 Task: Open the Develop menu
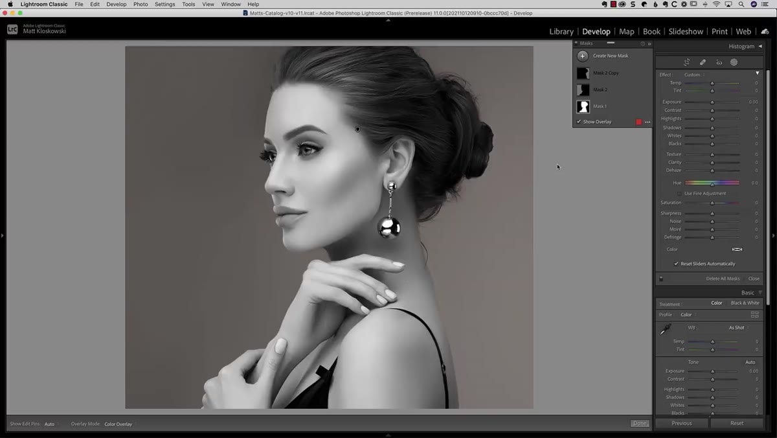tap(117, 4)
